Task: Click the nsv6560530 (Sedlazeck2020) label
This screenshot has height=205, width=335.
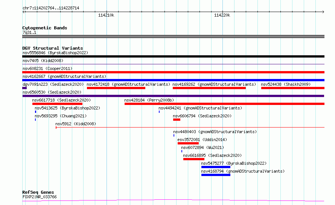Action: pyautogui.click(x=52, y=92)
